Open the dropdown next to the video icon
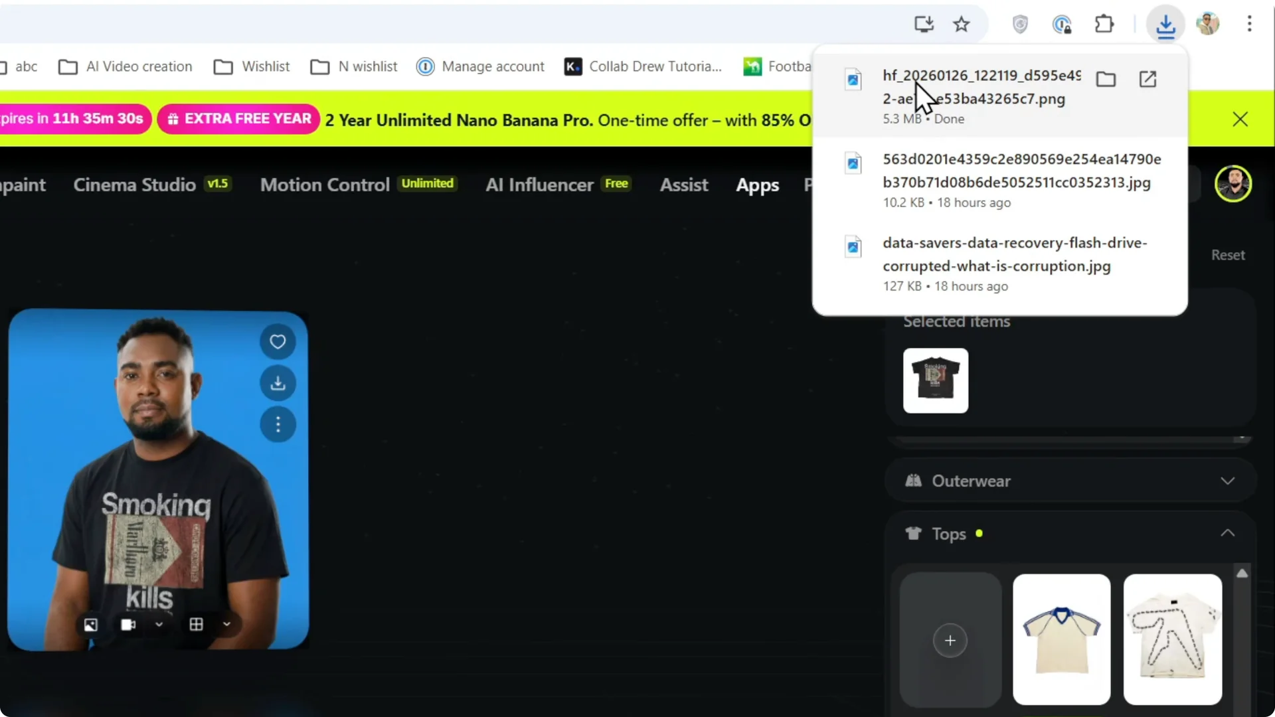 tap(159, 624)
